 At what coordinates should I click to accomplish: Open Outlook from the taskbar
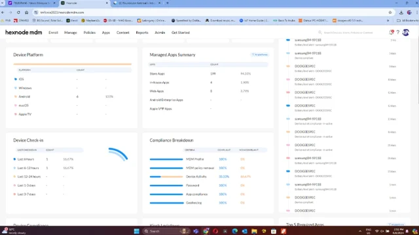coord(244,231)
